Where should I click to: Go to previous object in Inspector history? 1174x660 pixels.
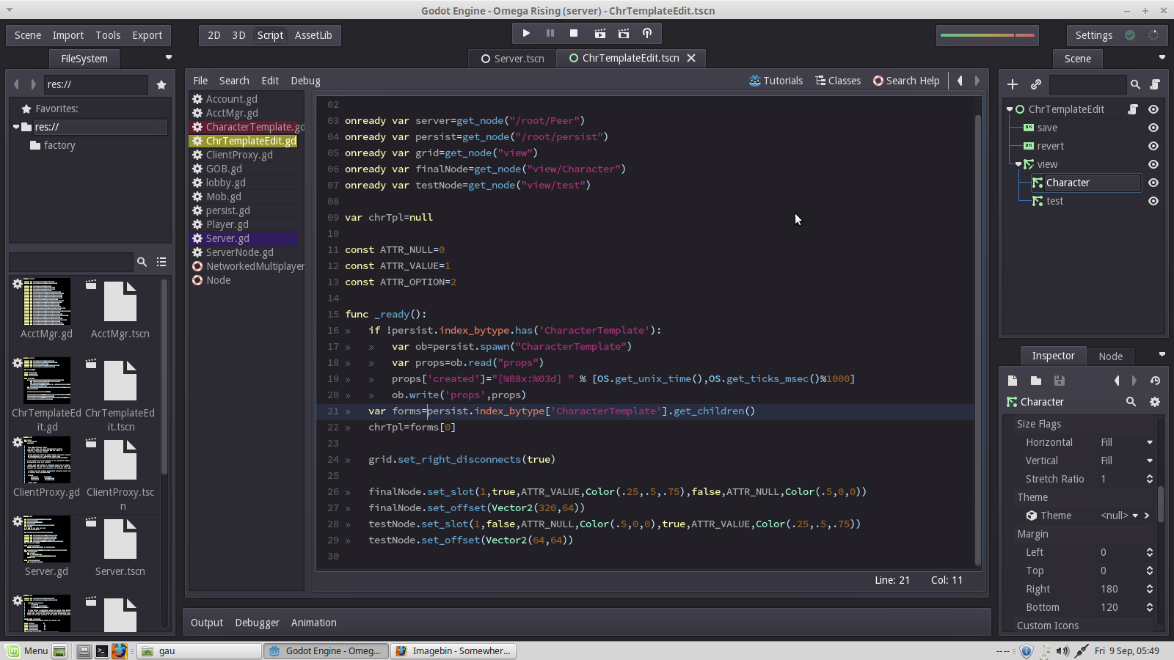[1117, 381]
